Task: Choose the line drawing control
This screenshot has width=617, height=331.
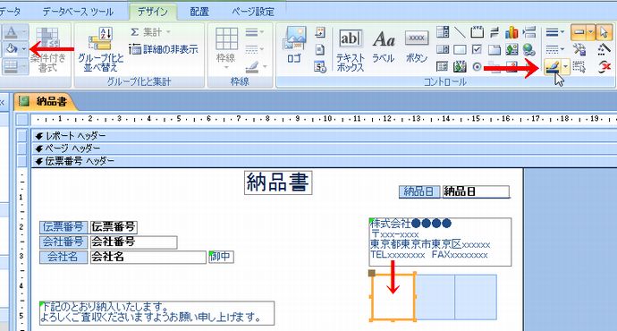Action: tap(460, 32)
